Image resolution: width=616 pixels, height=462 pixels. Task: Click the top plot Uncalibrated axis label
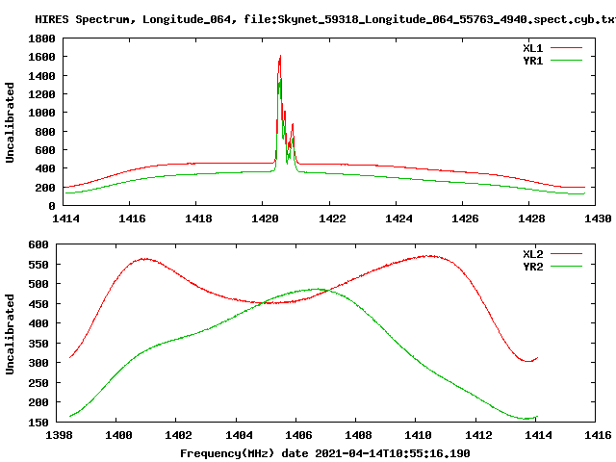(10, 122)
